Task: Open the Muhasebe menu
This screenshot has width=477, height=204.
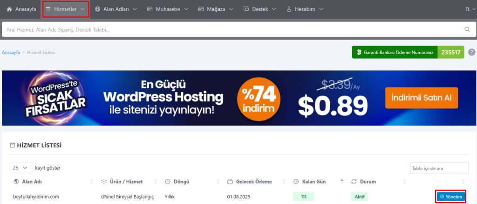Action: (x=168, y=9)
